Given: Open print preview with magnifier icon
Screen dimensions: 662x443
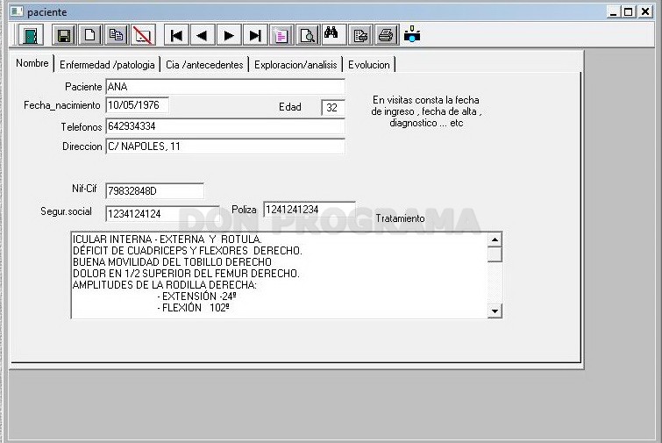Looking at the screenshot, I should click(308, 35).
